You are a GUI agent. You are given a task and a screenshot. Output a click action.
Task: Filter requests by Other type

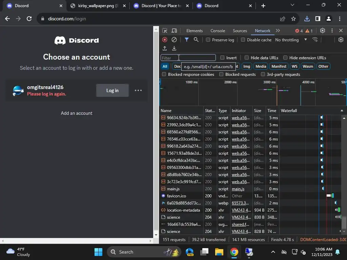323,66
